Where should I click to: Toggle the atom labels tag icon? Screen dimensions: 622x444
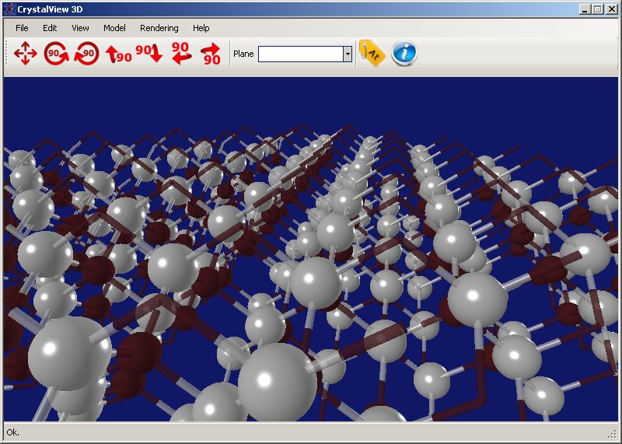pos(372,53)
